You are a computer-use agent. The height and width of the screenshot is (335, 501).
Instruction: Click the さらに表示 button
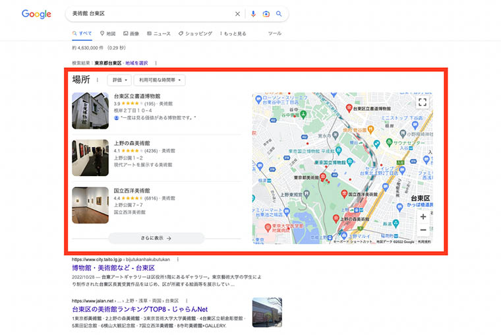[156, 239]
